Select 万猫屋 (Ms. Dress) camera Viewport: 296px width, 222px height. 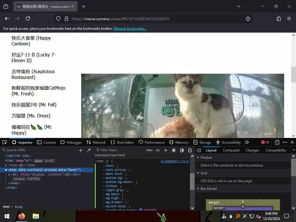(31, 116)
